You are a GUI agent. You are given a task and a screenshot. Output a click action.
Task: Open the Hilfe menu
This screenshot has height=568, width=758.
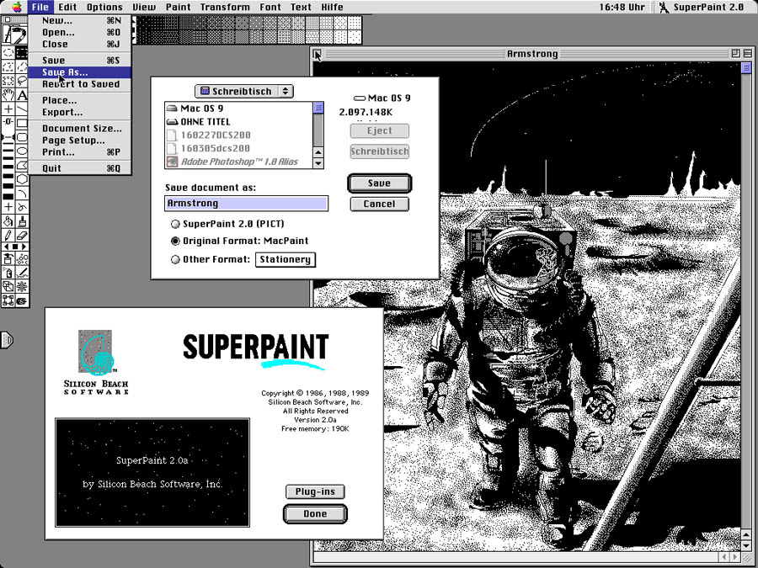[x=332, y=7]
